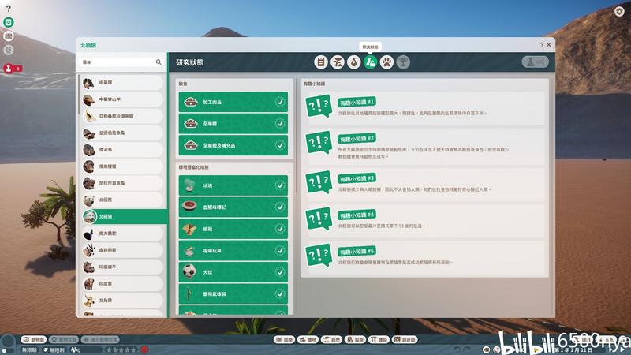Select 北極熊 polar bear list entry

[123, 200]
